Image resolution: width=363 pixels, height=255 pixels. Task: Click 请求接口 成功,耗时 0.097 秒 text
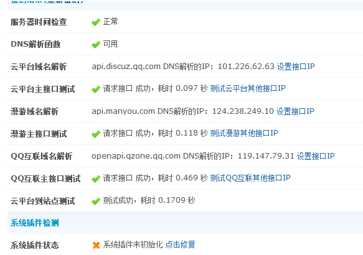[x=155, y=88]
